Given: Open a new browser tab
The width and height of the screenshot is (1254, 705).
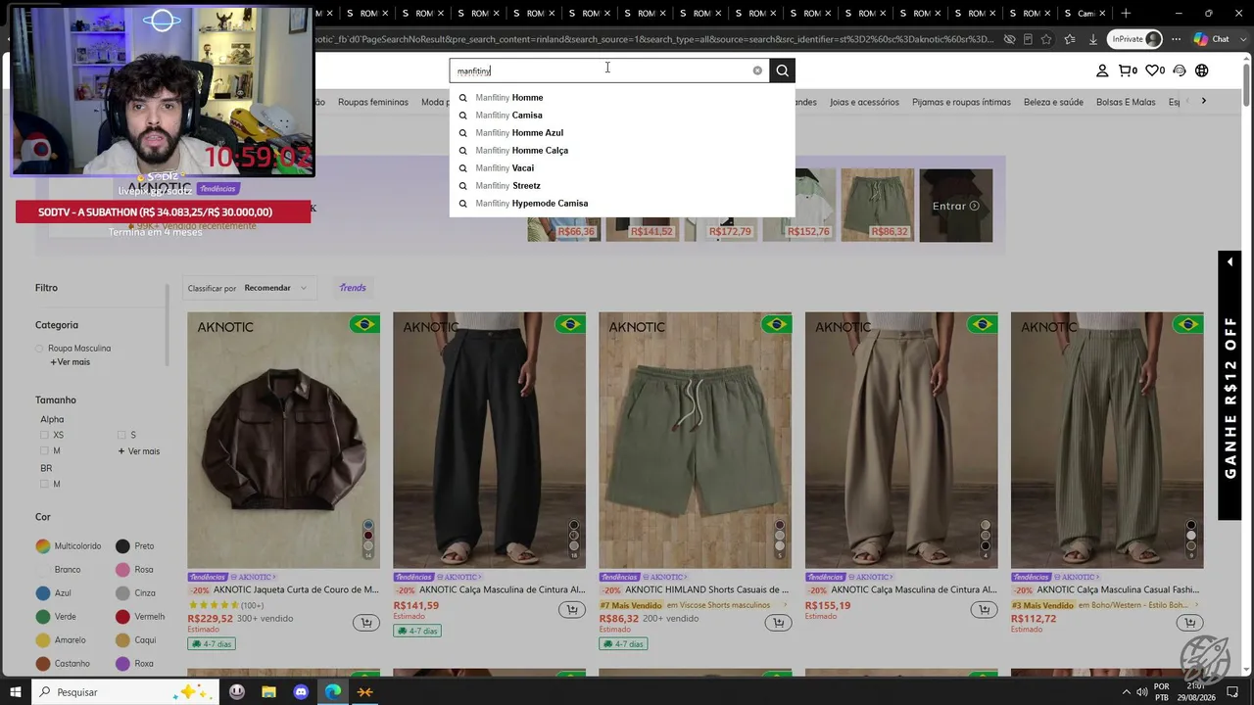Looking at the screenshot, I should pos(1126,13).
